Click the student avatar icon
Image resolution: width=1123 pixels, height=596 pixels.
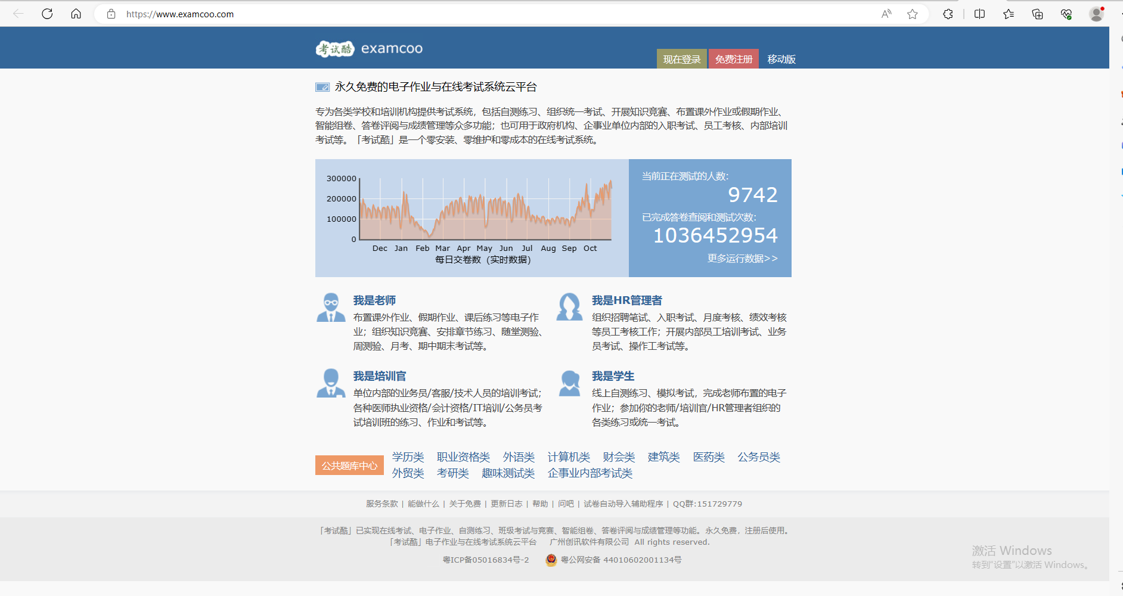[569, 383]
